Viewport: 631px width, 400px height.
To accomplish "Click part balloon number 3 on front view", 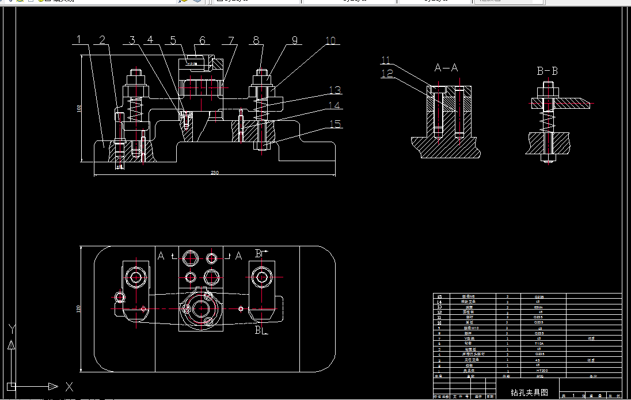I will [132, 40].
